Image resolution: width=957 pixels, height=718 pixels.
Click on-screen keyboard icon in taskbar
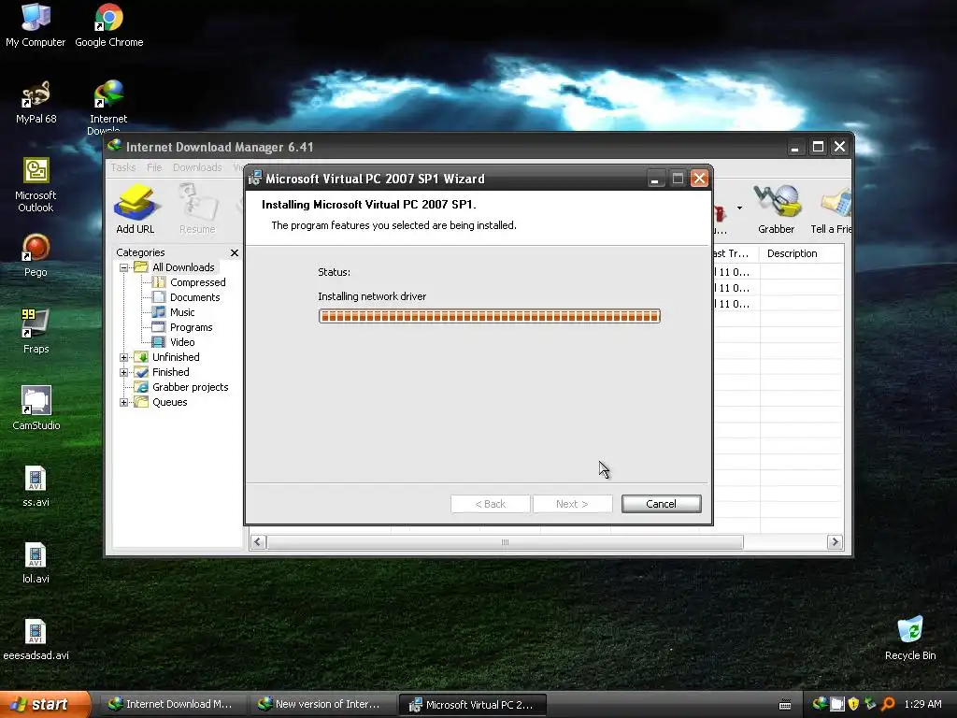point(785,705)
